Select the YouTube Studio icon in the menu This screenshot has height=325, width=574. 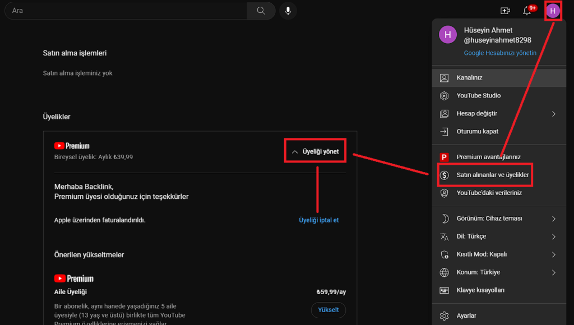point(443,95)
